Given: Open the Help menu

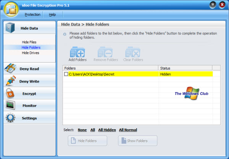Looking at the screenshot, I should click(x=52, y=15).
